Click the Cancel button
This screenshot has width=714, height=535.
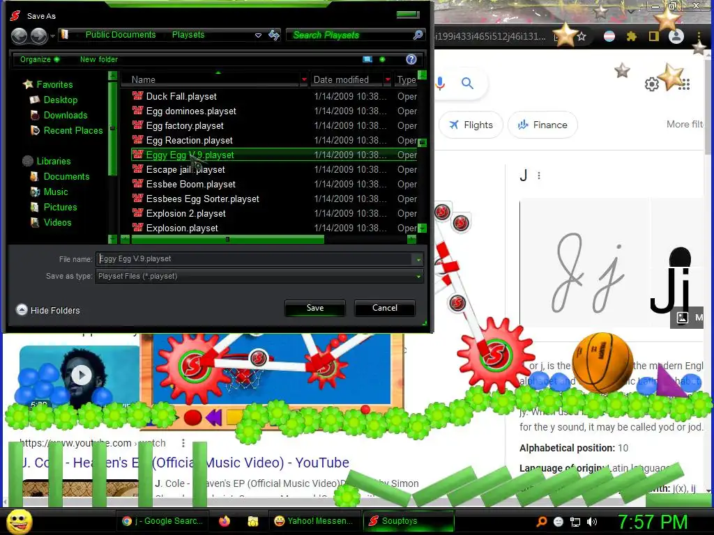point(385,308)
